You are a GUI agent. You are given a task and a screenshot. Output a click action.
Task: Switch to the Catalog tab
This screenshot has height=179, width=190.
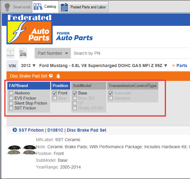46,6
